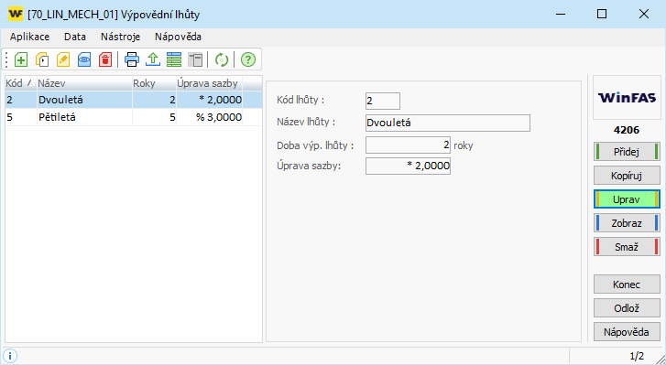Click the Název lhůty input field
666x365 pixels.
pyautogui.click(x=448, y=123)
